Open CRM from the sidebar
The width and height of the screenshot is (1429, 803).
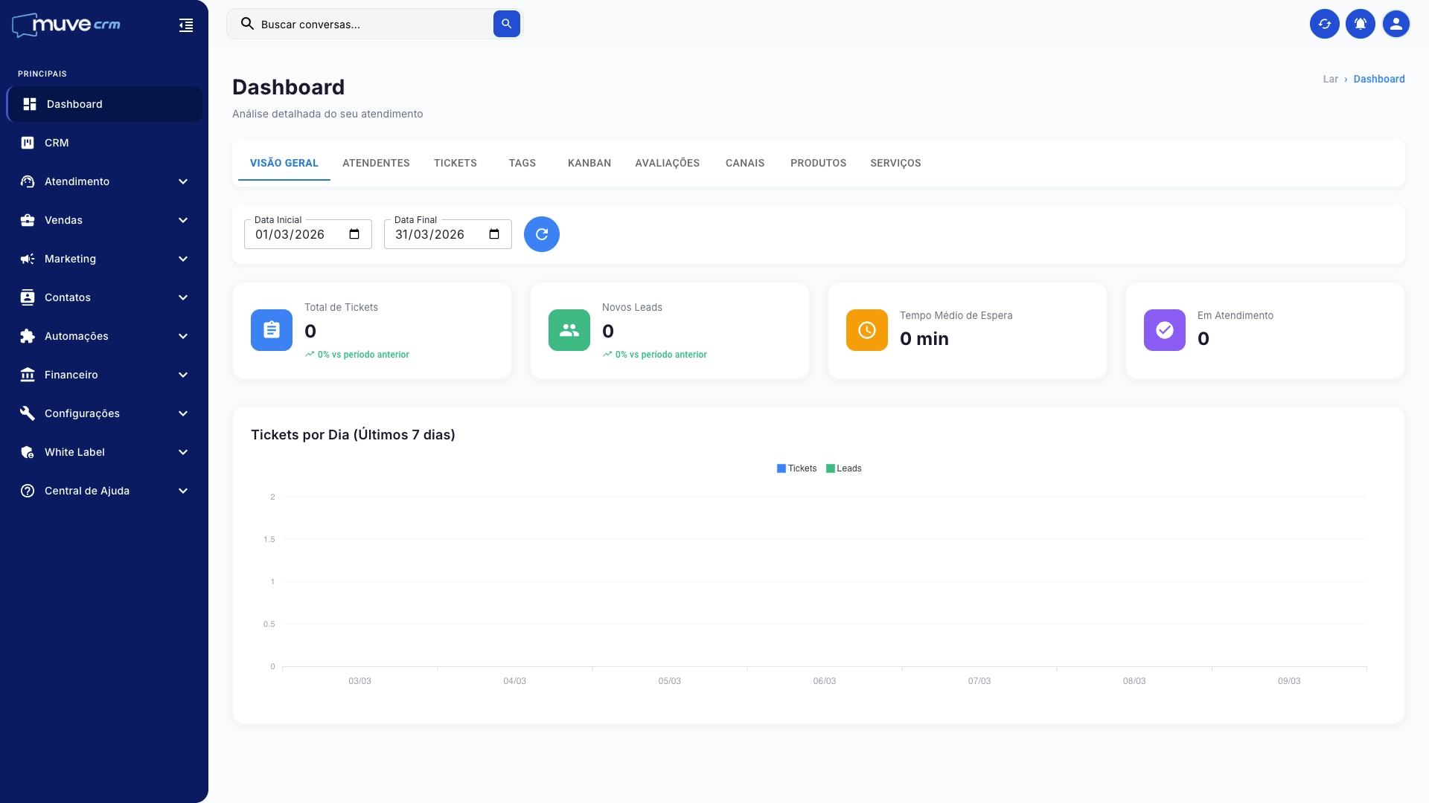tap(57, 143)
